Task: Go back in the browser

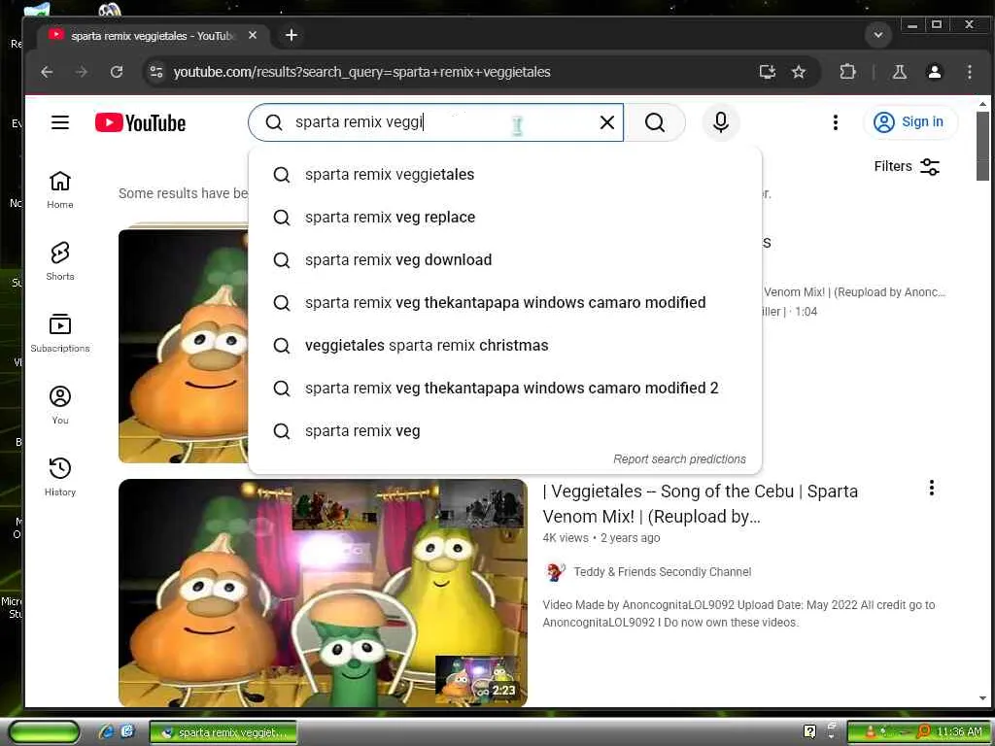Action: coord(47,72)
